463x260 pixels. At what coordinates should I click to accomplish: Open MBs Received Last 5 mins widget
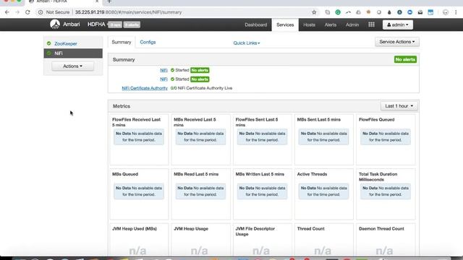point(200,139)
